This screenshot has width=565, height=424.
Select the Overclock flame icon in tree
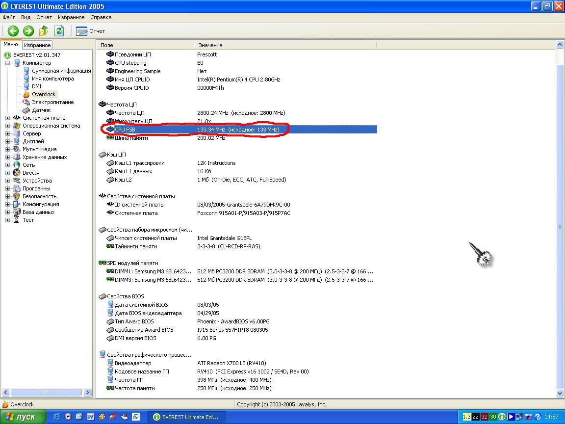click(26, 94)
